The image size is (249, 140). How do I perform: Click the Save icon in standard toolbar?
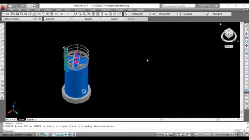(12, 14)
